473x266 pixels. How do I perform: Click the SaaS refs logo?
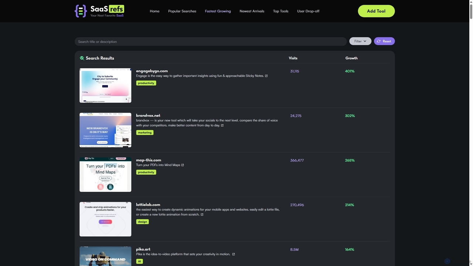100,11
